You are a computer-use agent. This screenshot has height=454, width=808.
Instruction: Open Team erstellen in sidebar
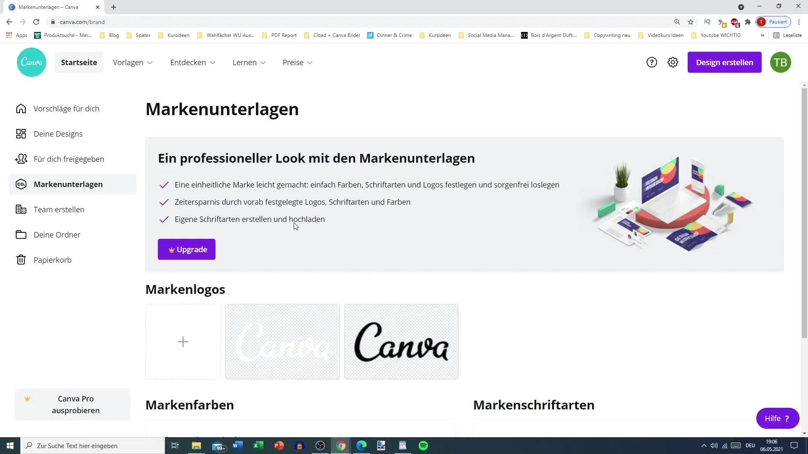[x=72, y=209]
